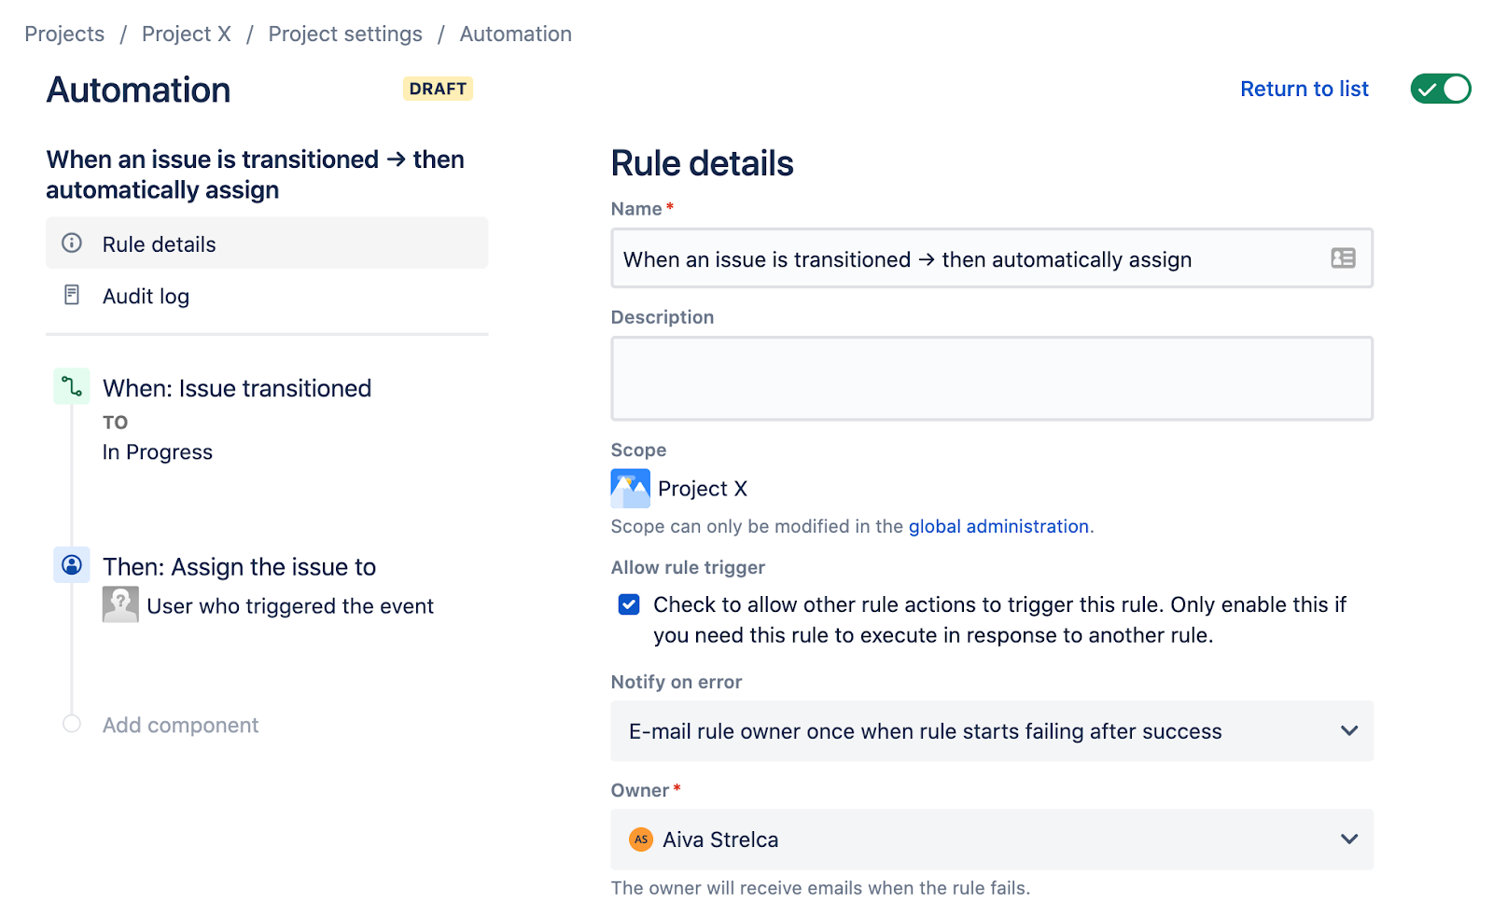Click the Audit log document icon
Screen dimensions: 1493x902
point(72,296)
